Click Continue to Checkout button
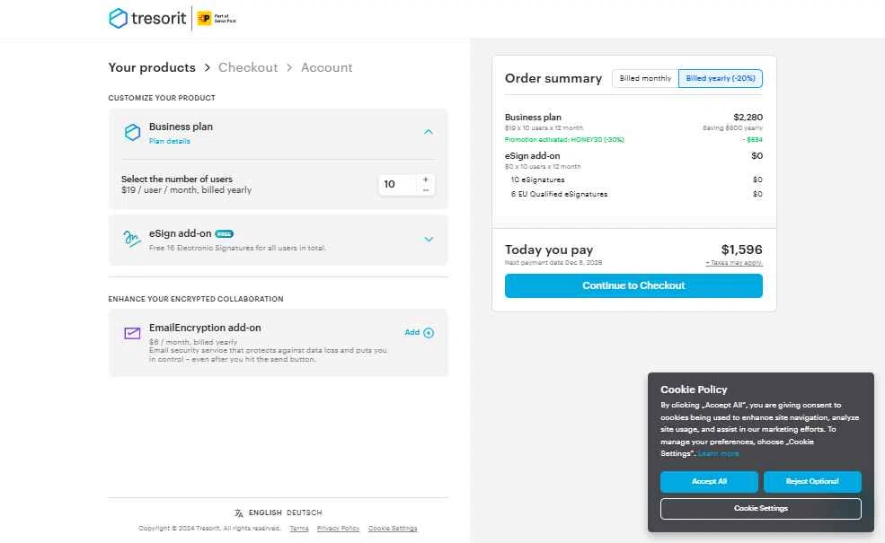Image resolution: width=885 pixels, height=543 pixels. (633, 286)
